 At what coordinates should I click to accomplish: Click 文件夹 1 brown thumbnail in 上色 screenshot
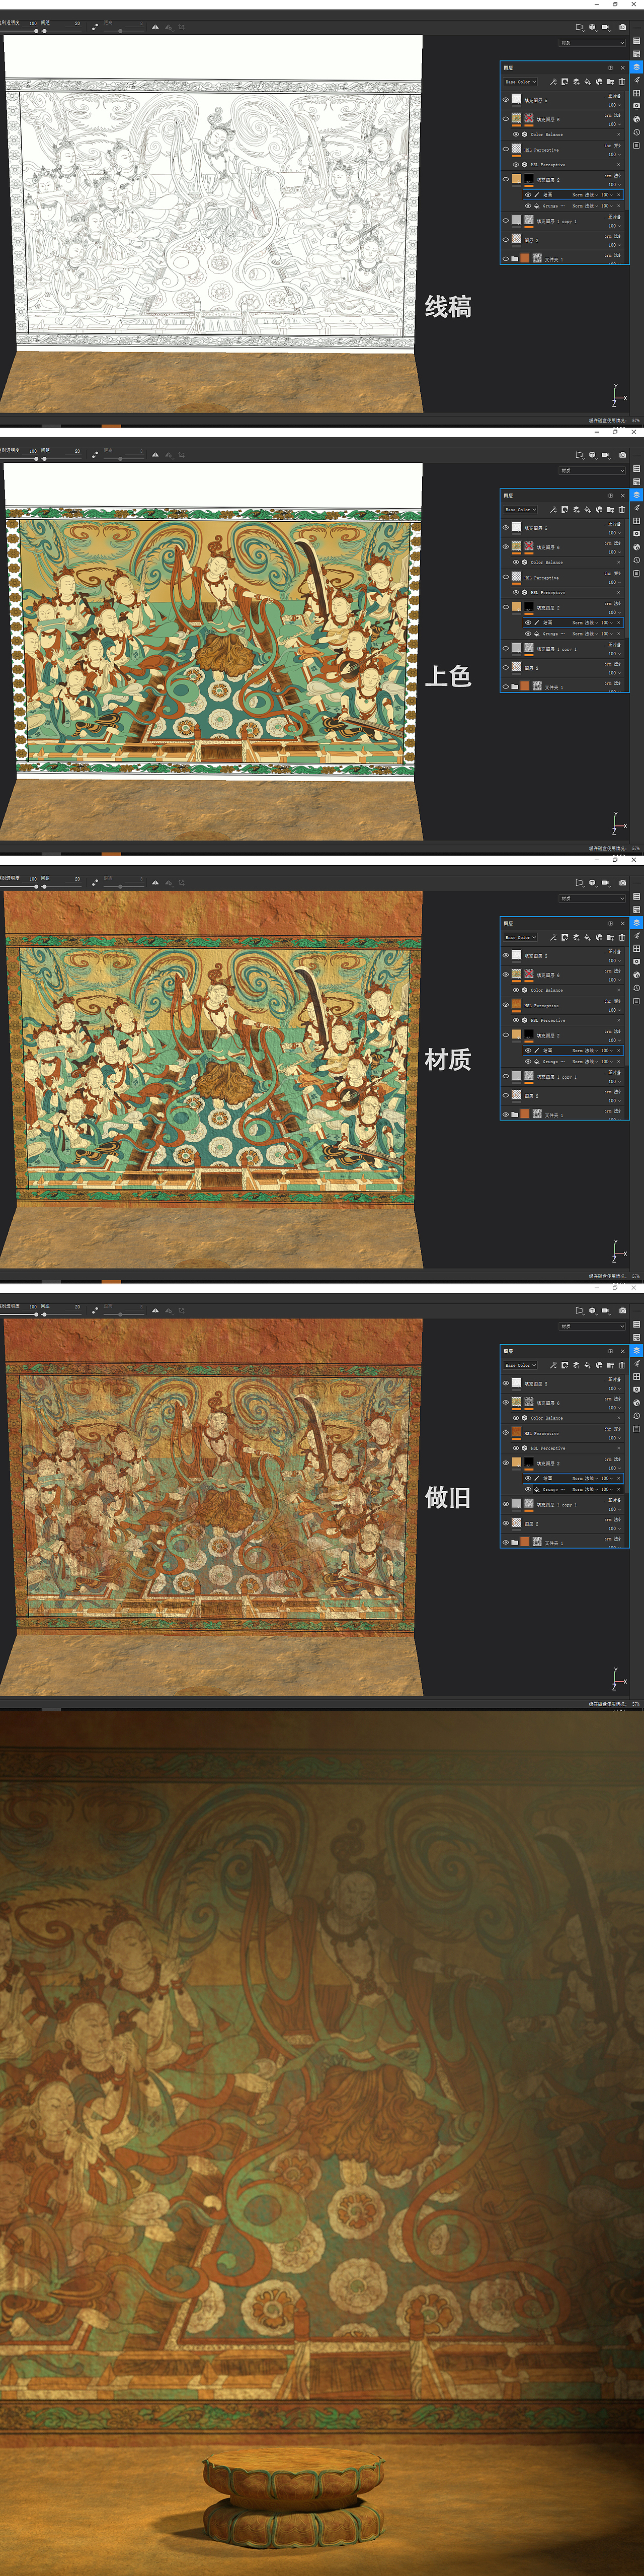coord(525,686)
